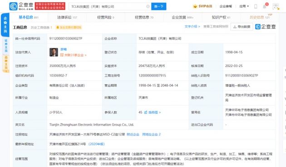
Task: Clear the search box with the X icon
Action: [148, 6]
